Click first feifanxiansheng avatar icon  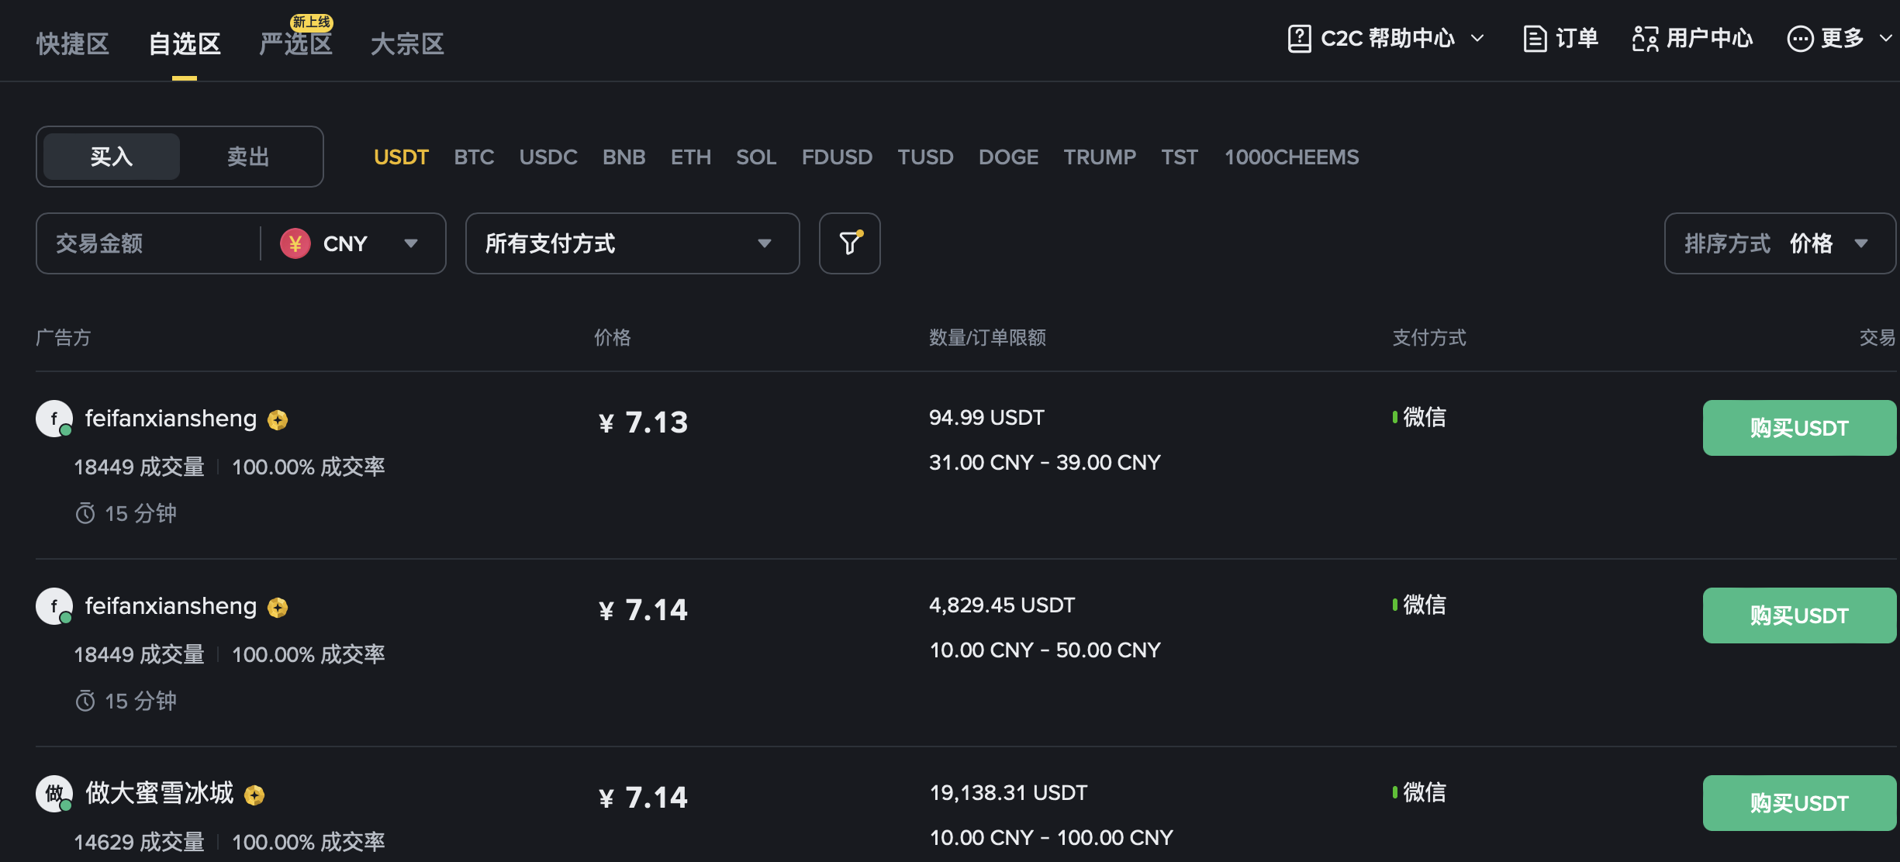click(54, 419)
